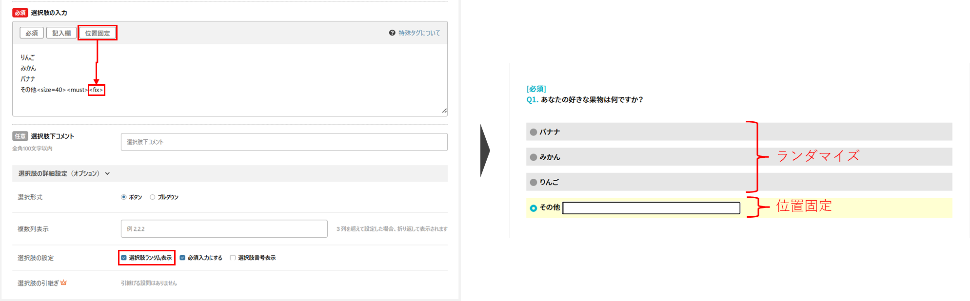Viewport: 970px width, 301px height.
Task: Open the 特殊タグについて help link
Action: click(419, 33)
